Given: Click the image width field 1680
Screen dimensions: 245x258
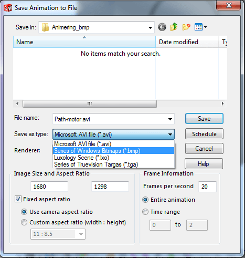Looking at the screenshot, I should (x=49, y=187).
